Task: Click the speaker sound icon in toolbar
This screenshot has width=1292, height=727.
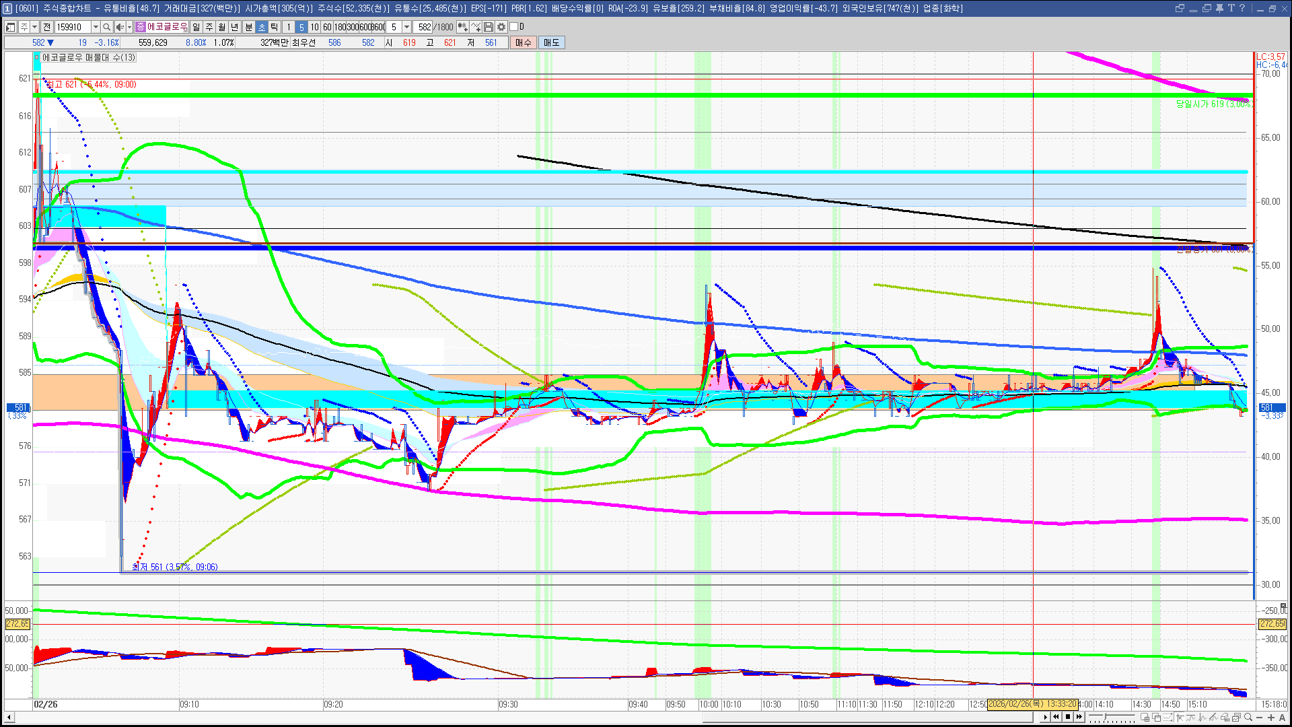Action: pyautogui.click(x=120, y=27)
